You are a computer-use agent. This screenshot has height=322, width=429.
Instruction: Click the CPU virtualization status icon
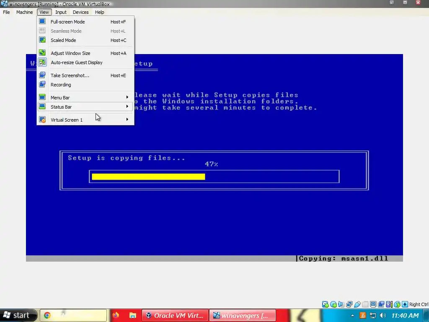click(x=389, y=304)
